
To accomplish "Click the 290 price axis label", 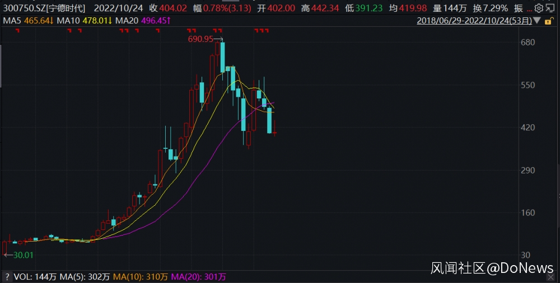I will [x=528, y=170].
